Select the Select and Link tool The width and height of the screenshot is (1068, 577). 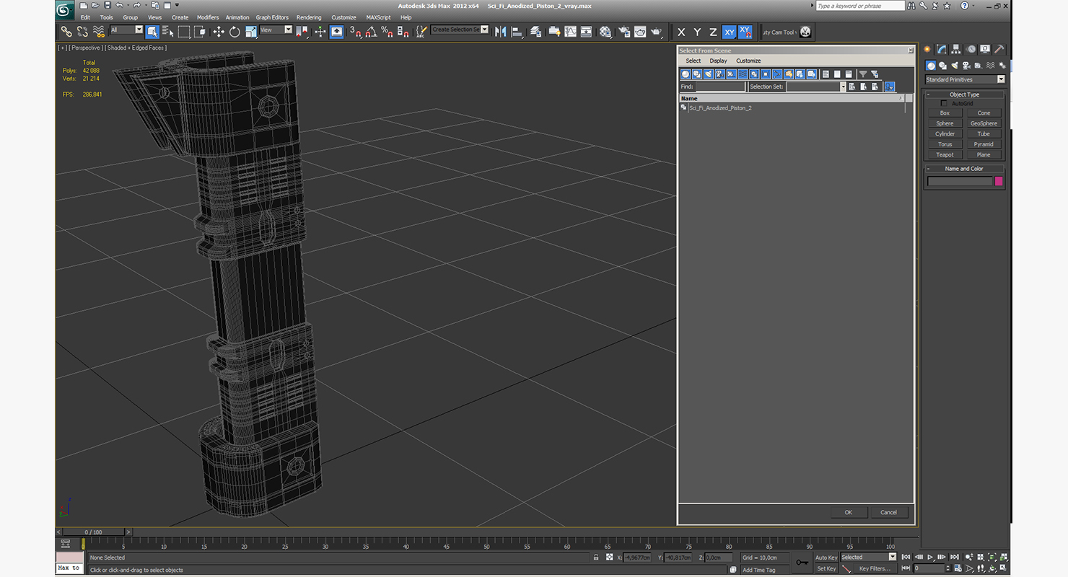[66, 32]
